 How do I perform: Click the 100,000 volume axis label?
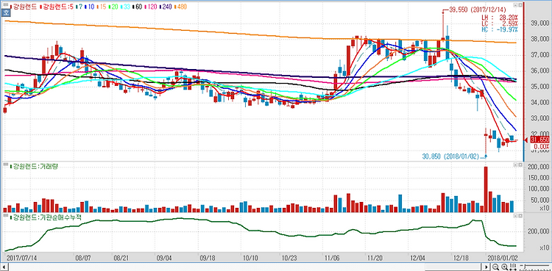[x=539, y=189]
